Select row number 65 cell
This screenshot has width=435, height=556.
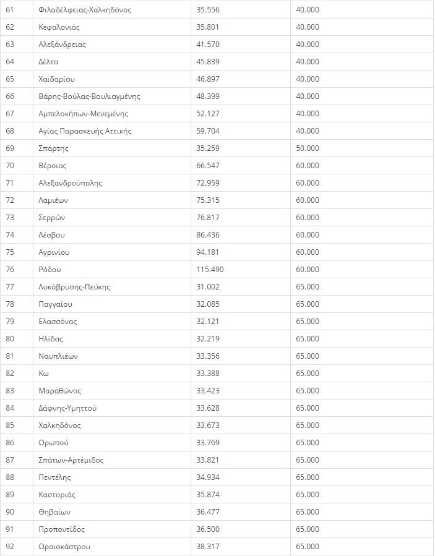tap(17, 79)
